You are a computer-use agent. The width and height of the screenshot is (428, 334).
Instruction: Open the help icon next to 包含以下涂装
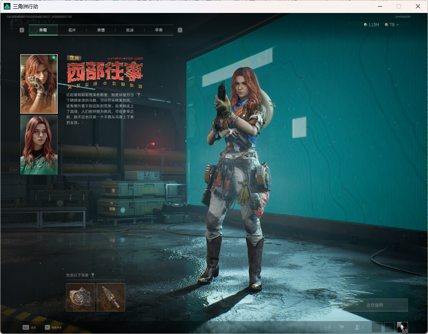pyautogui.click(x=93, y=275)
